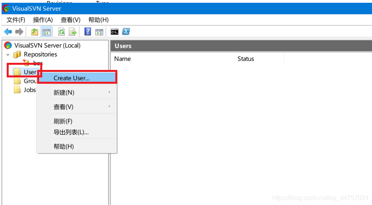Select the Groups tree item label
This screenshot has height=205, width=372.
[x=30, y=81]
